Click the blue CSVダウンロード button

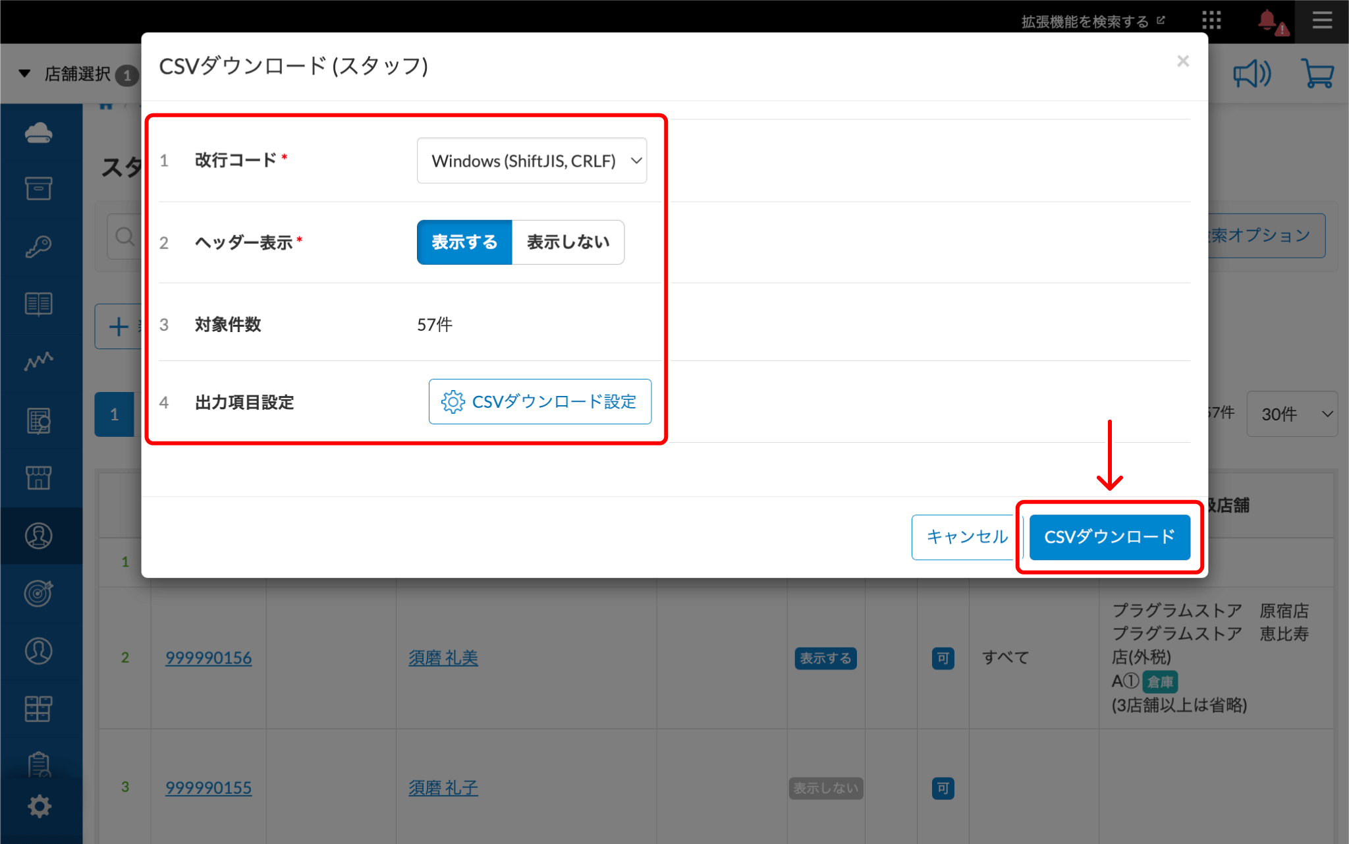(x=1109, y=537)
